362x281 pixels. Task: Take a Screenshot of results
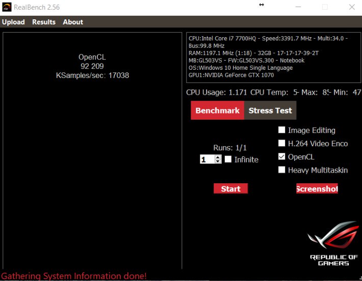pos(317,188)
